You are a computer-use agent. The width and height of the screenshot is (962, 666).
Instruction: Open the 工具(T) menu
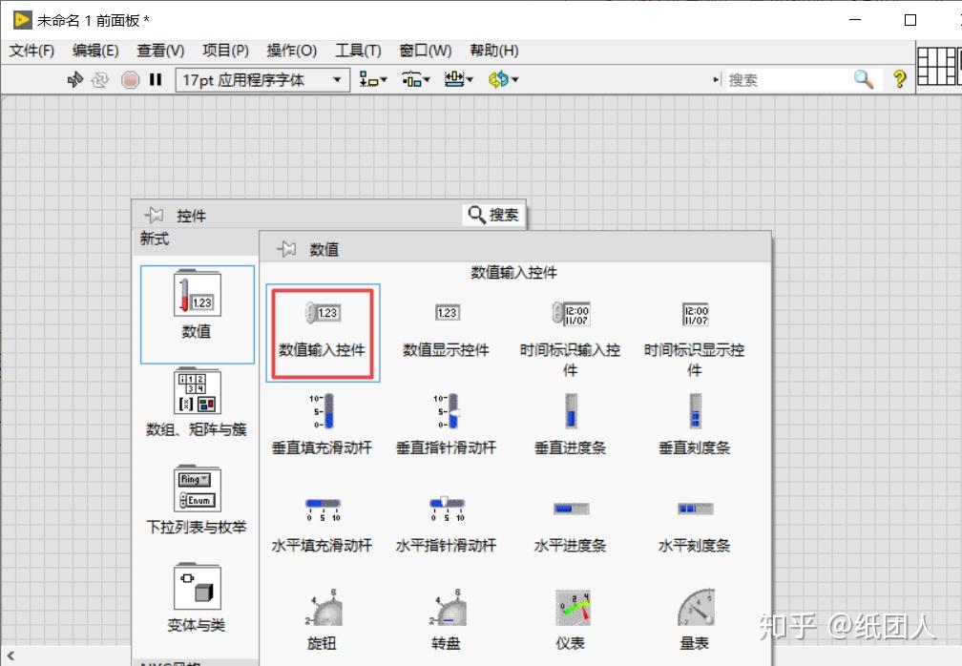(358, 51)
